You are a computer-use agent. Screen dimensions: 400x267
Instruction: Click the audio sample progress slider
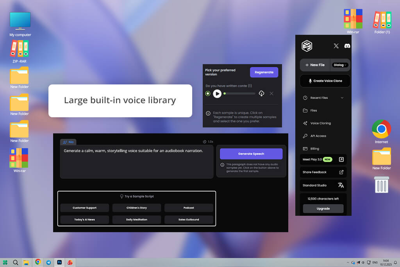pos(239,93)
